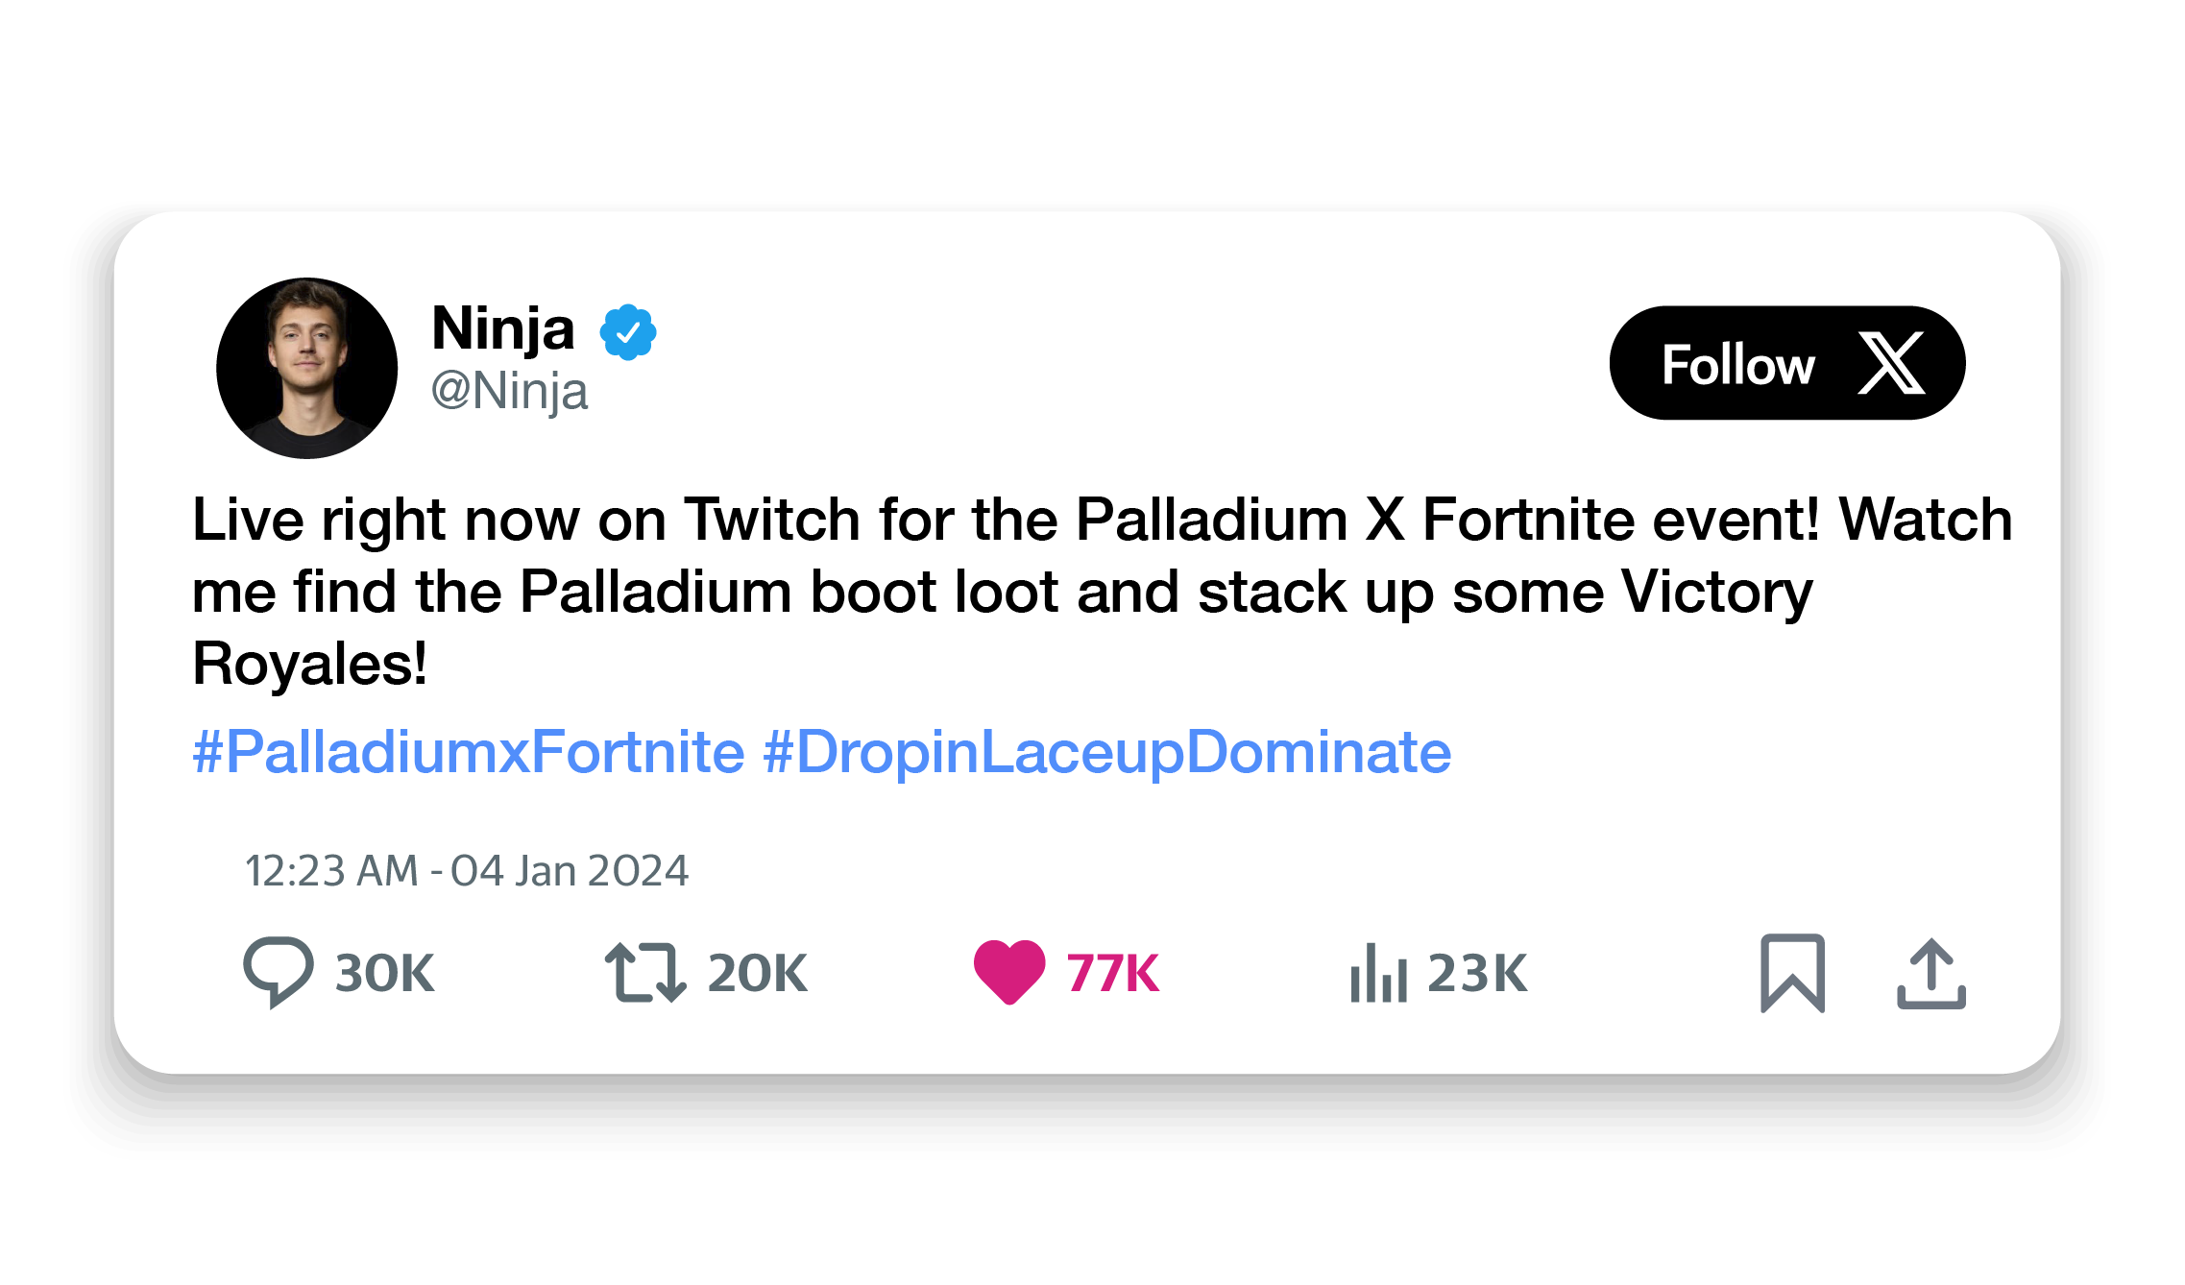Click the reply speech bubble icon
The width and height of the screenshot is (2185, 1285).
click(278, 972)
